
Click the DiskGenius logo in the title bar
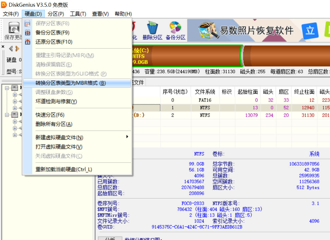4,4
